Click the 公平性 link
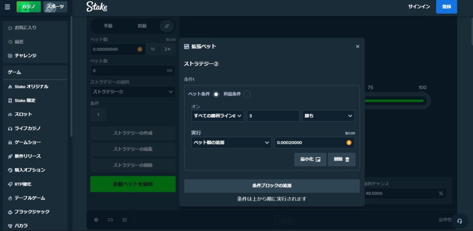Image resolution: width=473 pixels, height=231 pixels. 445,220
